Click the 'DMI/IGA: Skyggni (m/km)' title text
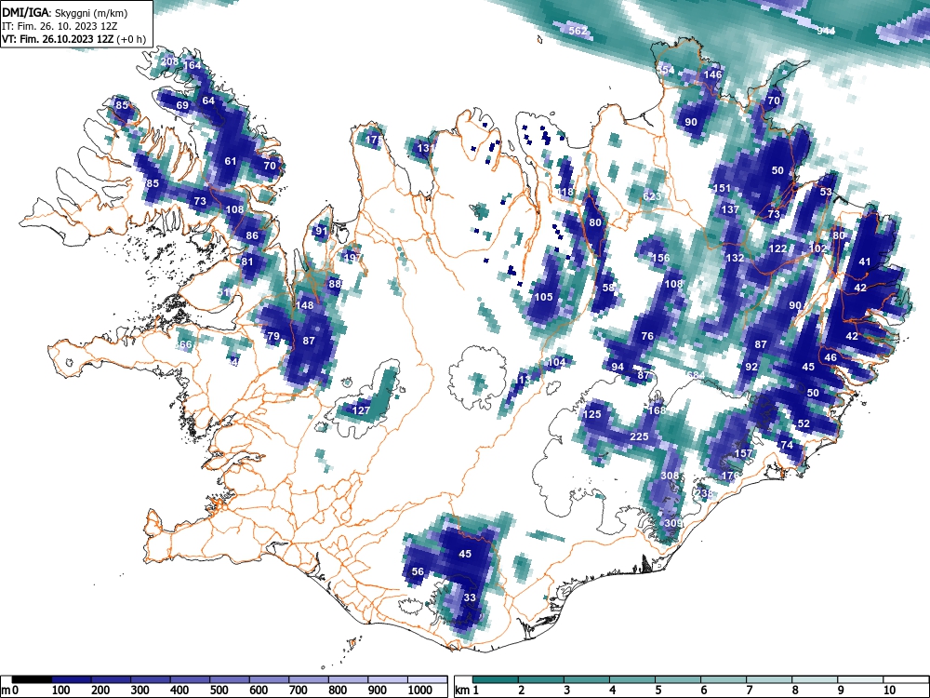 click(65, 12)
